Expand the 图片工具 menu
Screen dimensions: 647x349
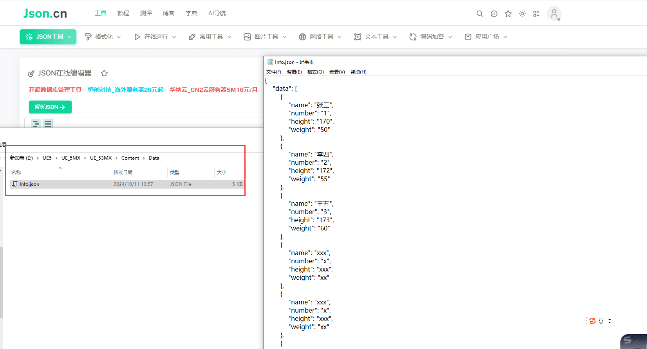pyautogui.click(x=265, y=37)
